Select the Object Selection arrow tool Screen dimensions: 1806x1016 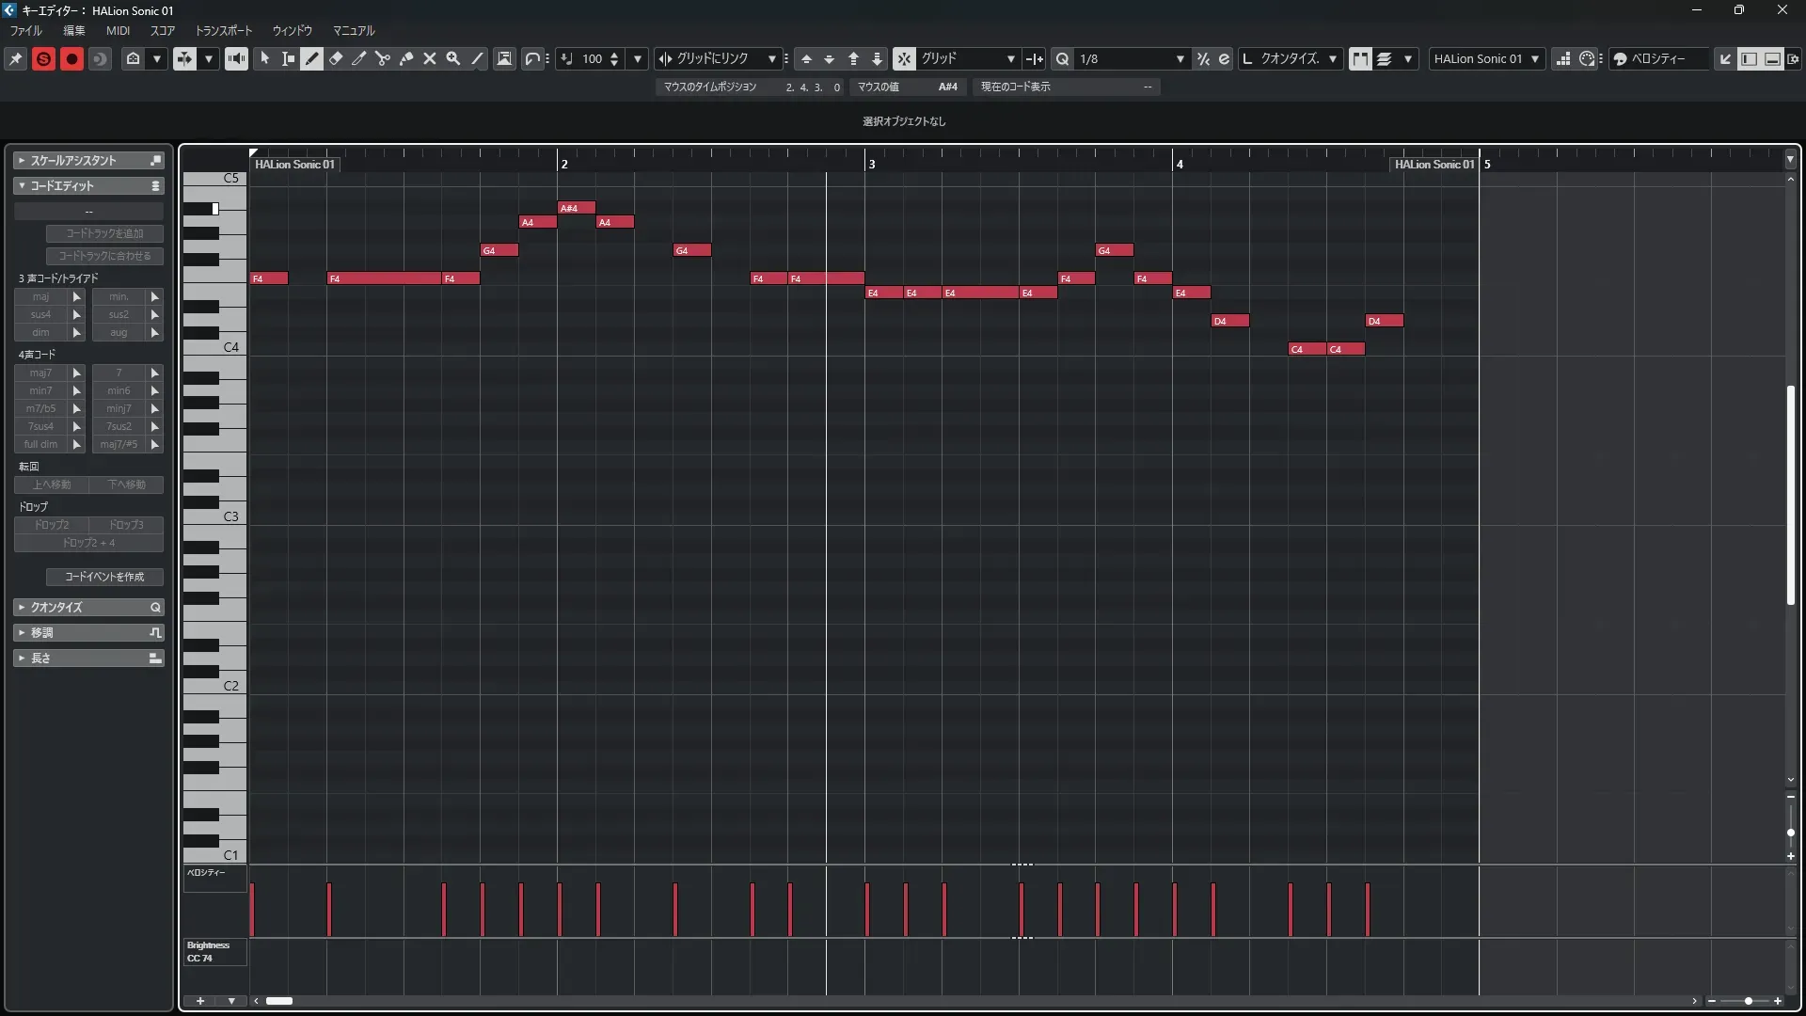(265, 58)
